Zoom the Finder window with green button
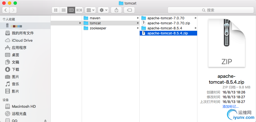The image size is (256, 122). coord(15,3)
